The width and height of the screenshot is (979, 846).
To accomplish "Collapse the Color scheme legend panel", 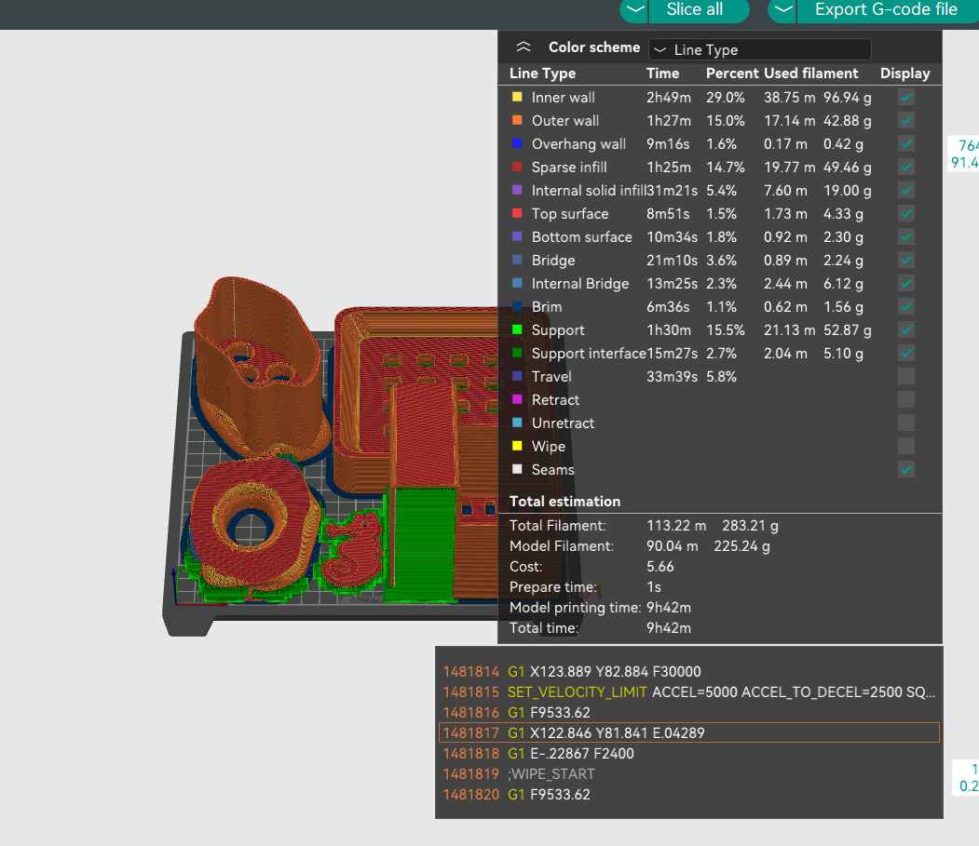I will coord(523,47).
